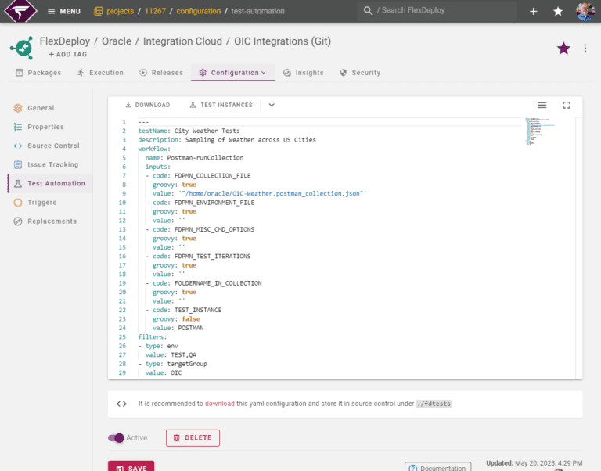Switch to the Security tab
The width and height of the screenshot is (601, 471).
pyautogui.click(x=360, y=73)
